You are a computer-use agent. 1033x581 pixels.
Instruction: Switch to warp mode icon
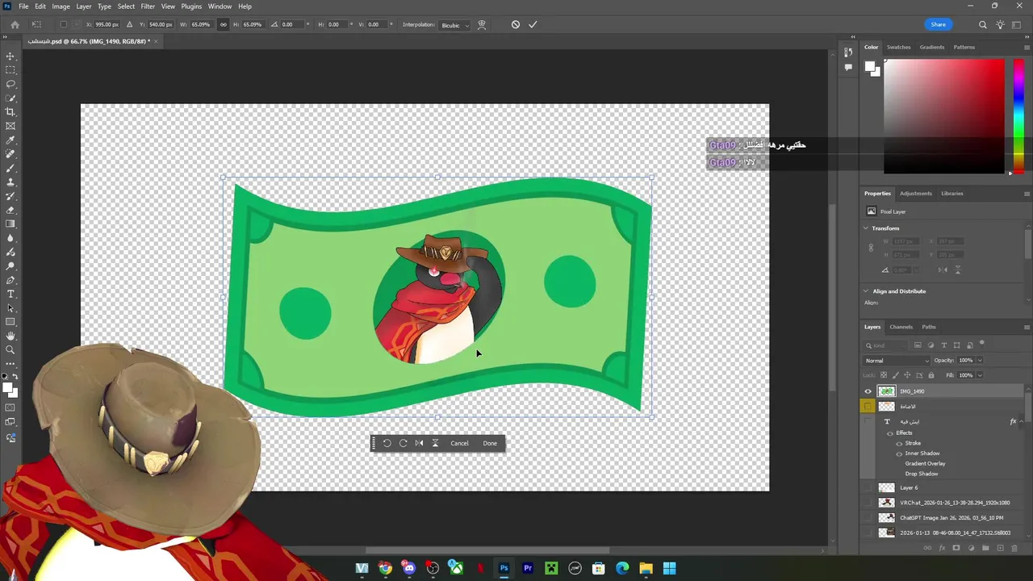(482, 24)
